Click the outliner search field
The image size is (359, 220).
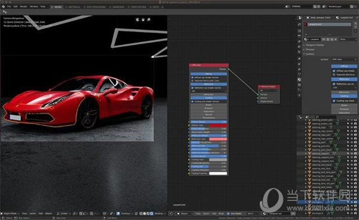[x=325, y=117]
